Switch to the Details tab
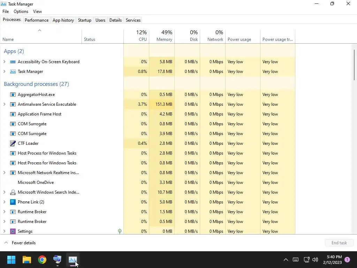This screenshot has height=268, width=357. coord(115,20)
